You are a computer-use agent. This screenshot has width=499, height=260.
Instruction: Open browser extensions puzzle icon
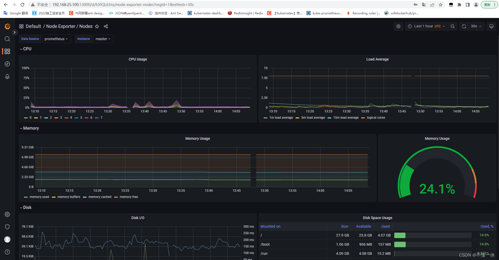[459, 5]
